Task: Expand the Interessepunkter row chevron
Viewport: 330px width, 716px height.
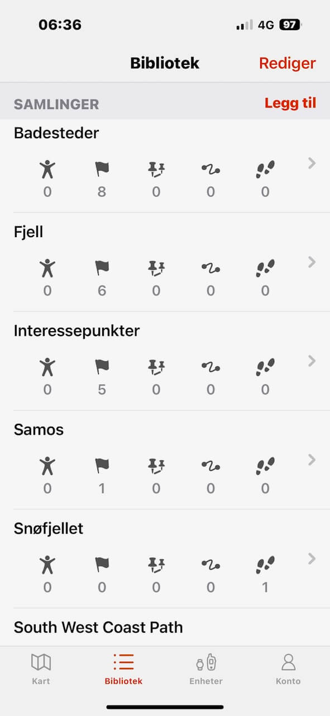Action: click(x=311, y=361)
